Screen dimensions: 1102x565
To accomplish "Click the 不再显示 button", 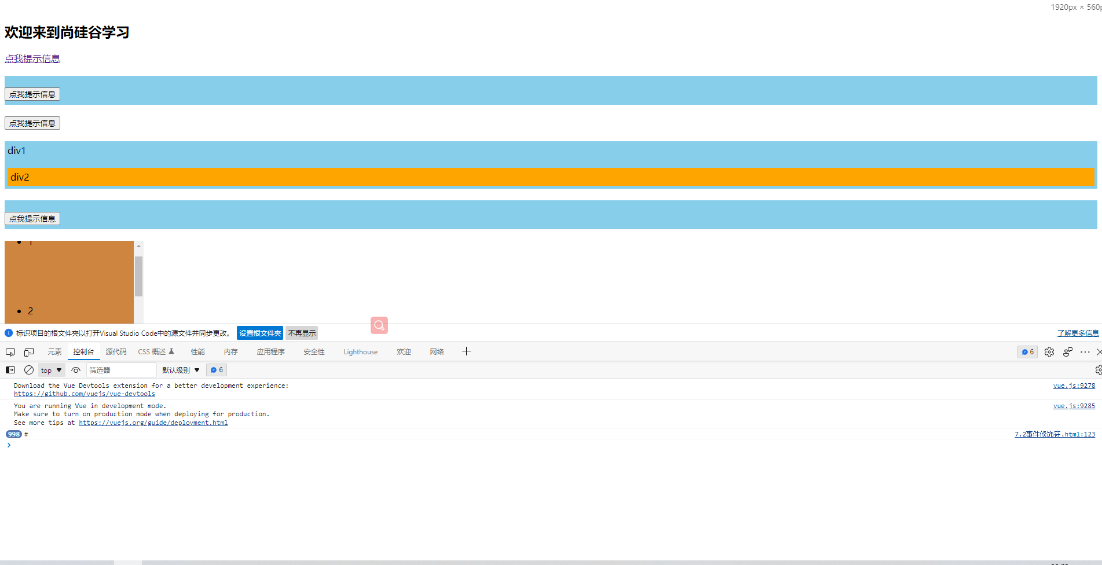I will coord(302,333).
